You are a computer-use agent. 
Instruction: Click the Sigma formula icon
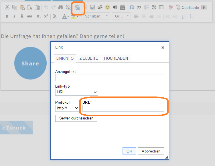pyautogui.click(x=55, y=16)
